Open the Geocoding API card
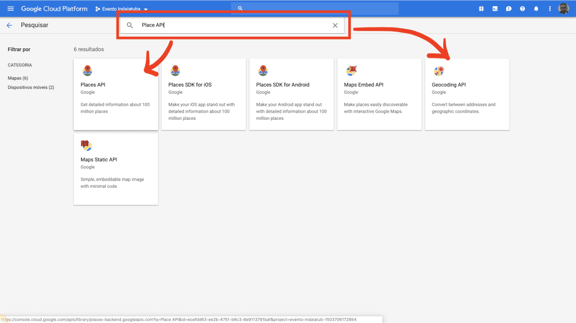The image size is (576, 323). (467, 94)
